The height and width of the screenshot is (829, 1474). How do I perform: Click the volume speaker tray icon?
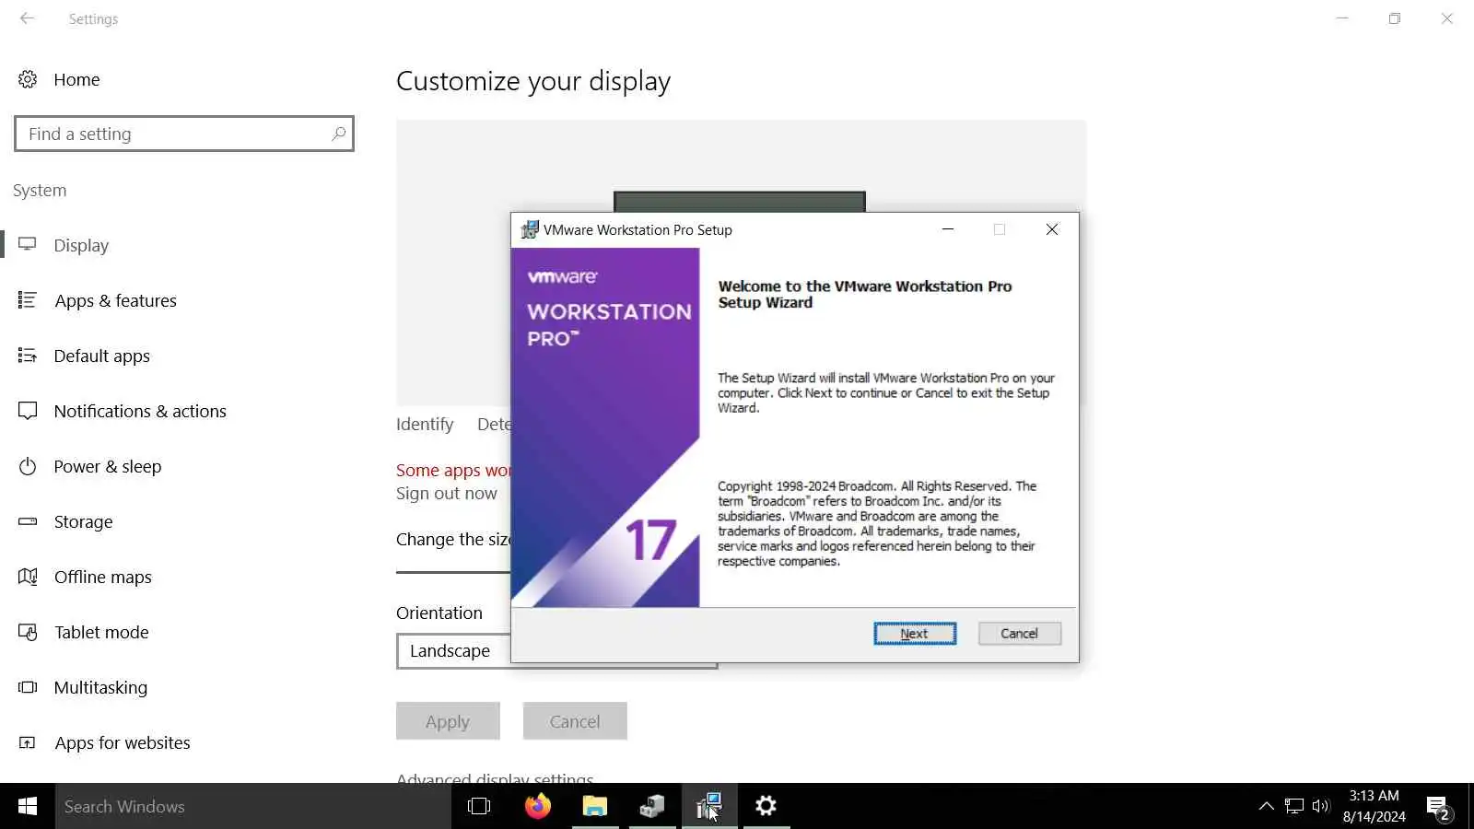[x=1321, y=806]
